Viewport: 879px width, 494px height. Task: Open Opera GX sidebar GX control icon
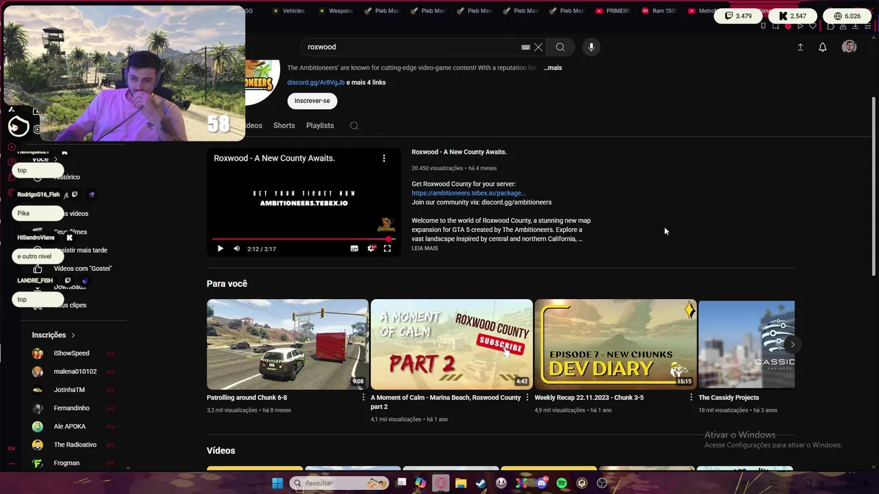coord(12,448)
